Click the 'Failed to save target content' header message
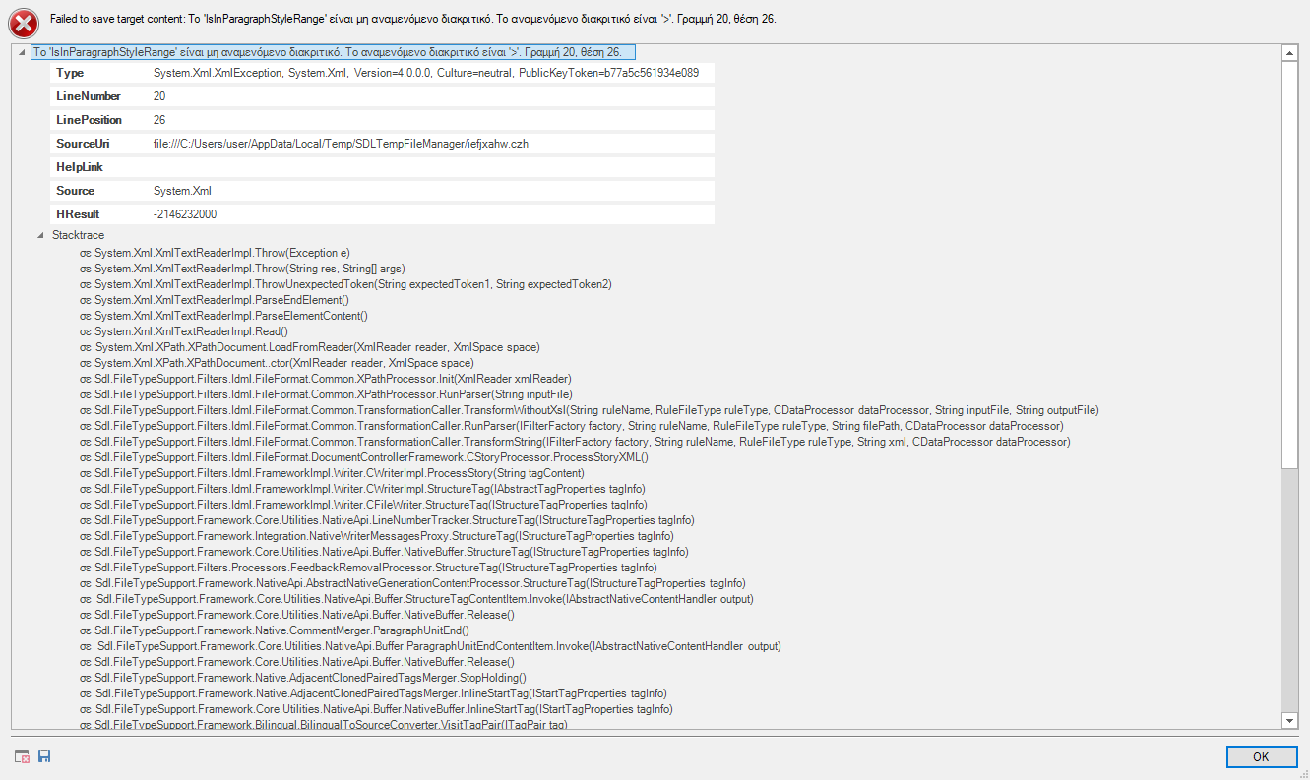This screenshot has height=780, width=1310. coord(413,19)
